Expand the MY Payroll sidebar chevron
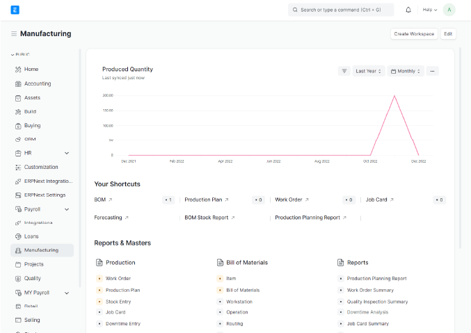 (x=67, y=293)
